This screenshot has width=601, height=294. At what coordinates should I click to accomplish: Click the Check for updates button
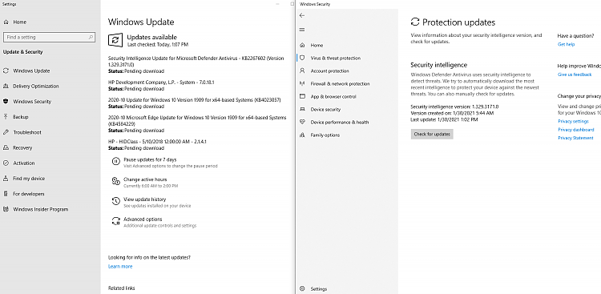(x=432, y=134)
